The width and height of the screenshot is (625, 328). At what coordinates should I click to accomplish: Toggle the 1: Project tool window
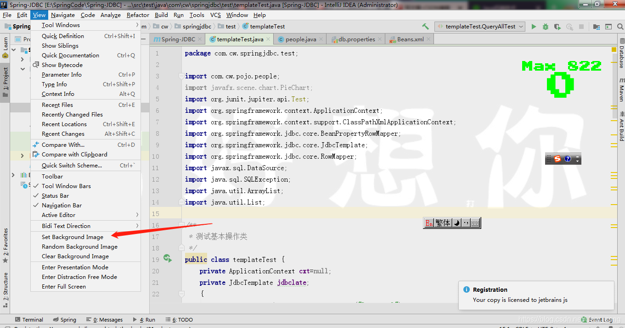click(x=5, y=82)
